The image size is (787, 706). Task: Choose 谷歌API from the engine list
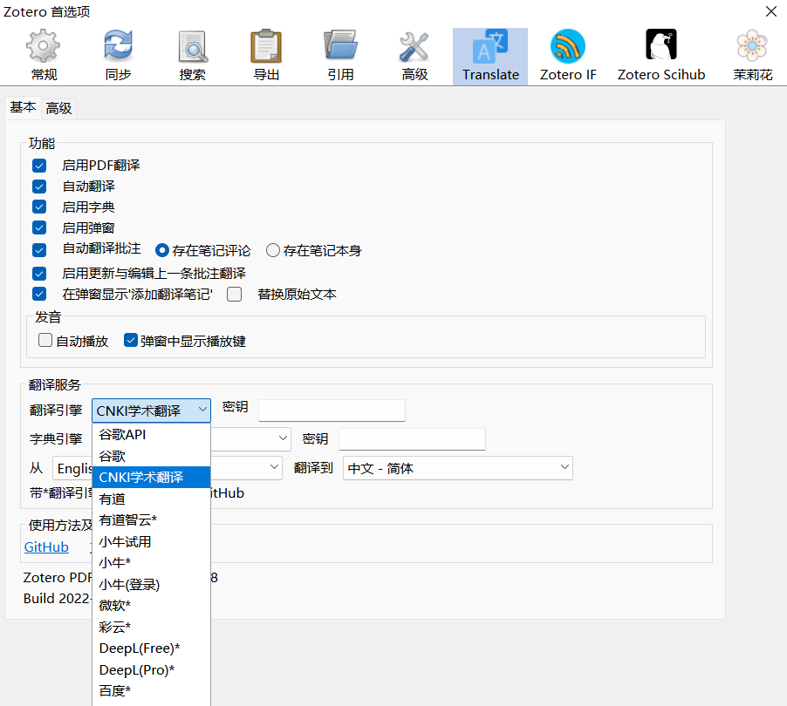pyautogui.click(x=151, y=435)
